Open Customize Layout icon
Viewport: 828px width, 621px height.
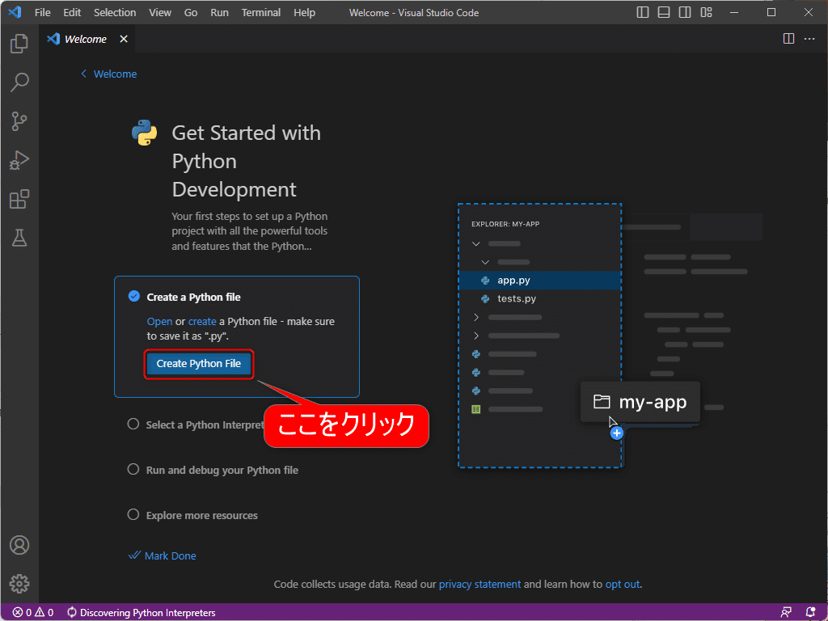coord(707,12)
